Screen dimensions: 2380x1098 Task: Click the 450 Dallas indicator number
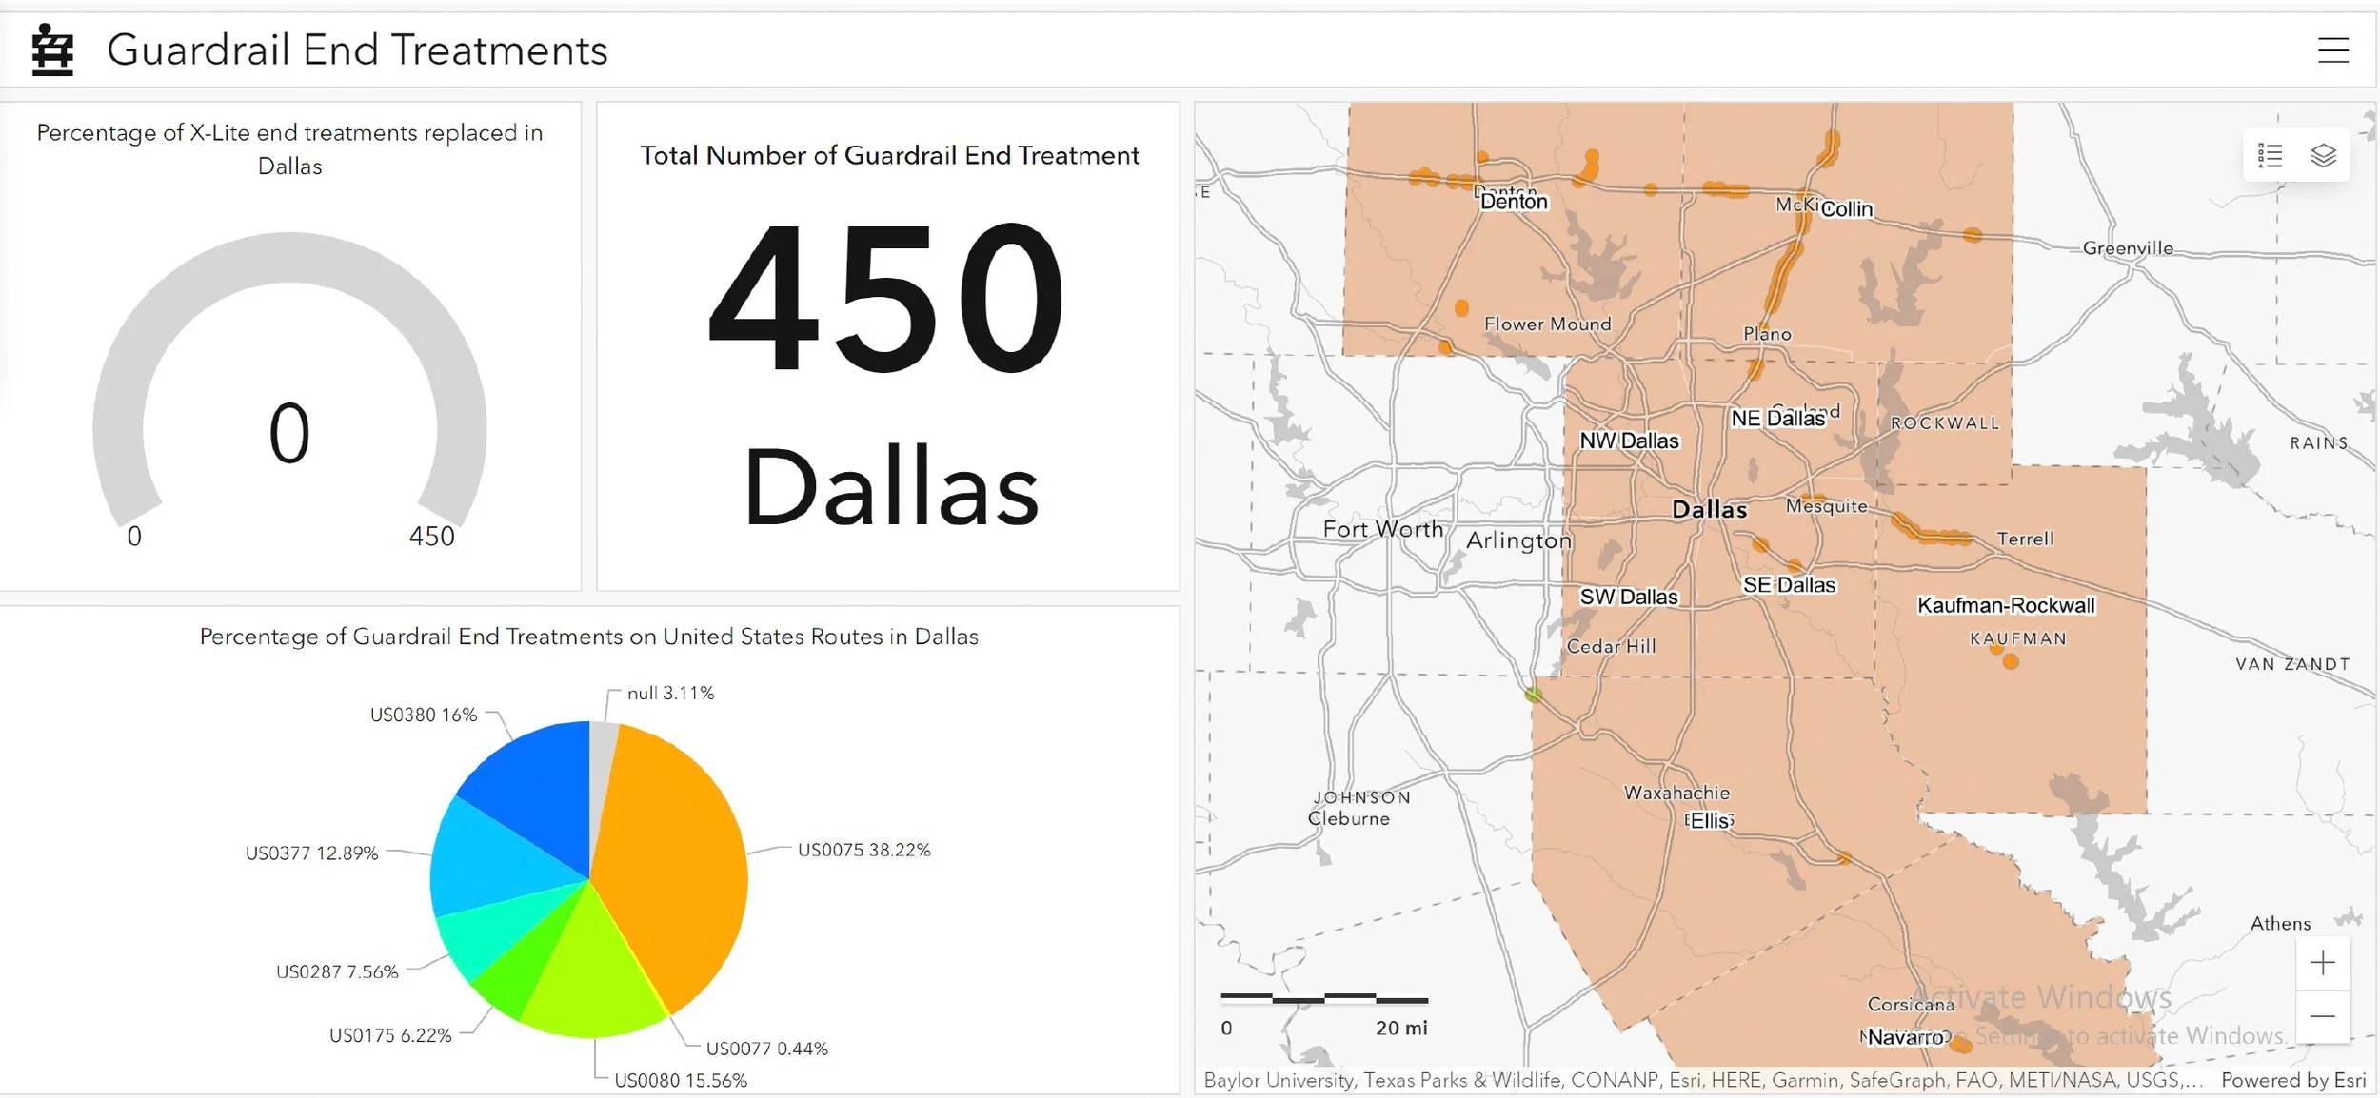point(887,297)
